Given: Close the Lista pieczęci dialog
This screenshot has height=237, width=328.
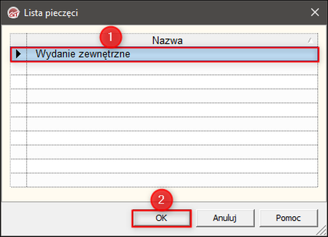Looking at the screenshot, I should pyautogui.click(x=315, y=12).
